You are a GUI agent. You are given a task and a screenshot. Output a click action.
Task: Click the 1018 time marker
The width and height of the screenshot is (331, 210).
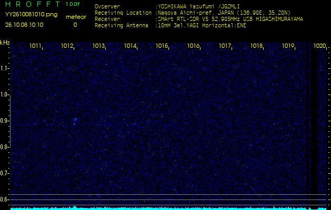point(256,46)
